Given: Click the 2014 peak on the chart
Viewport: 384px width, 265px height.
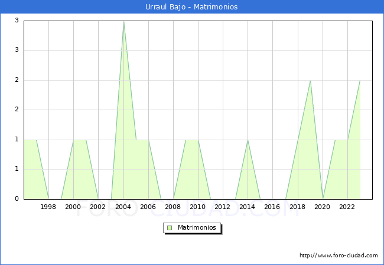Looking at the screenshot, I should coord(248,140).
